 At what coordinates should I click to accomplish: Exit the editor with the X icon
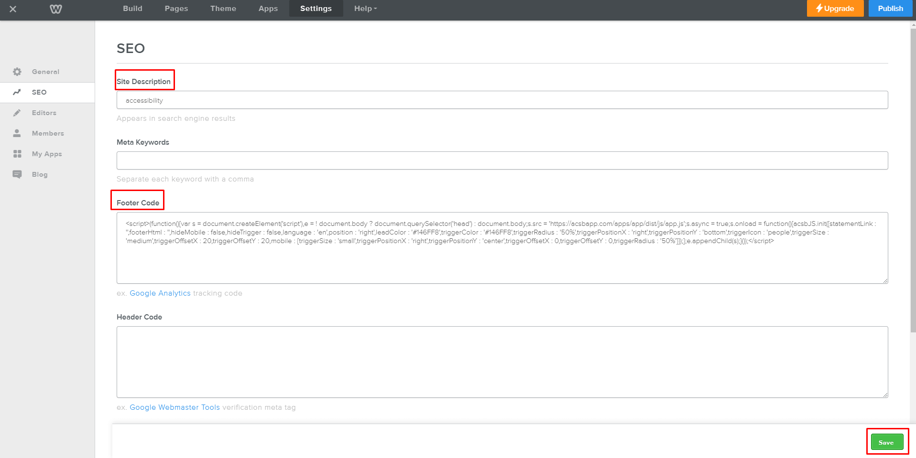coord(14,9)
